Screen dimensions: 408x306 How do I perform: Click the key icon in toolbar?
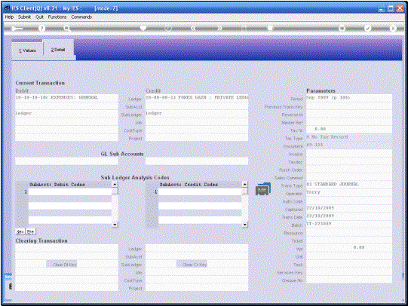[x=17, y=29]
